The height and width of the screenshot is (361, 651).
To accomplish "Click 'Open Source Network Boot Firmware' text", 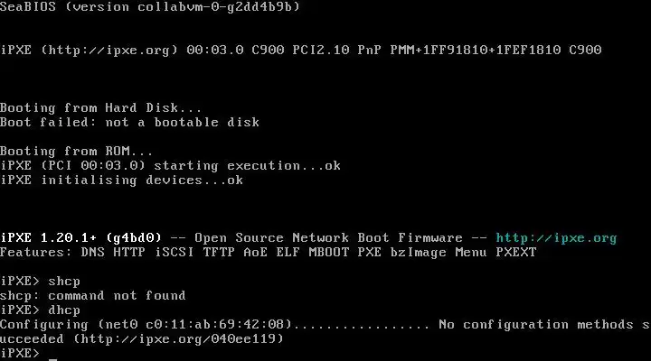I will pyautogui.click(x=328, y=238).
